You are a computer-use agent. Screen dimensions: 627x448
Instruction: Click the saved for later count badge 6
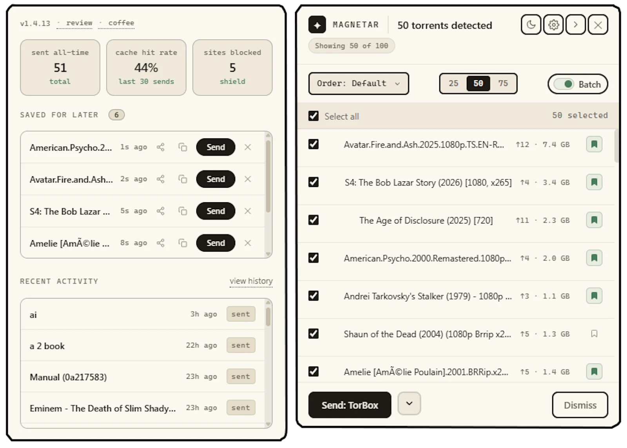pos(116,115)
